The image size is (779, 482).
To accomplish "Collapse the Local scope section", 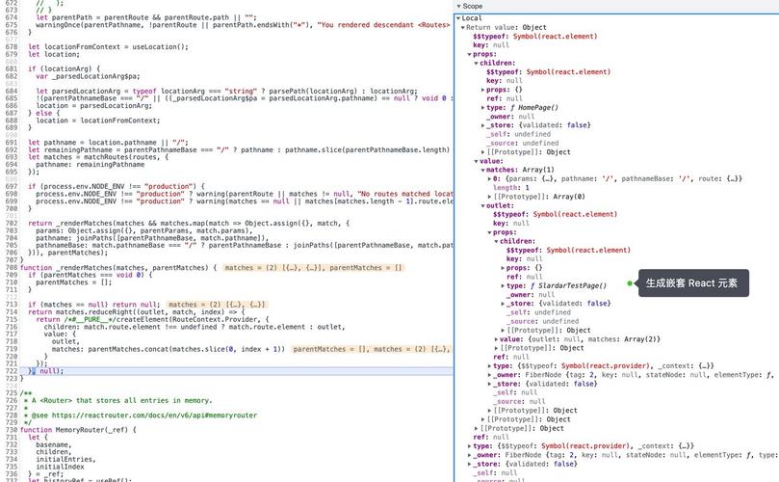I will pos(458,18).
